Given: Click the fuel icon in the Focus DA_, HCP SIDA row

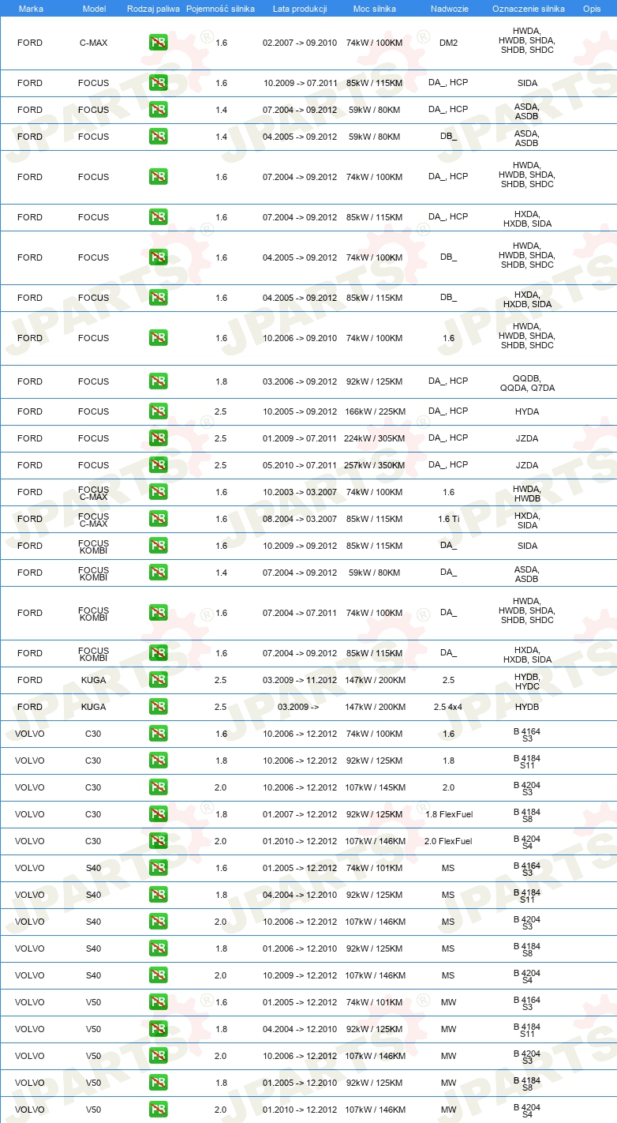Looking at the screenshot, I should (x=158, y=83).
